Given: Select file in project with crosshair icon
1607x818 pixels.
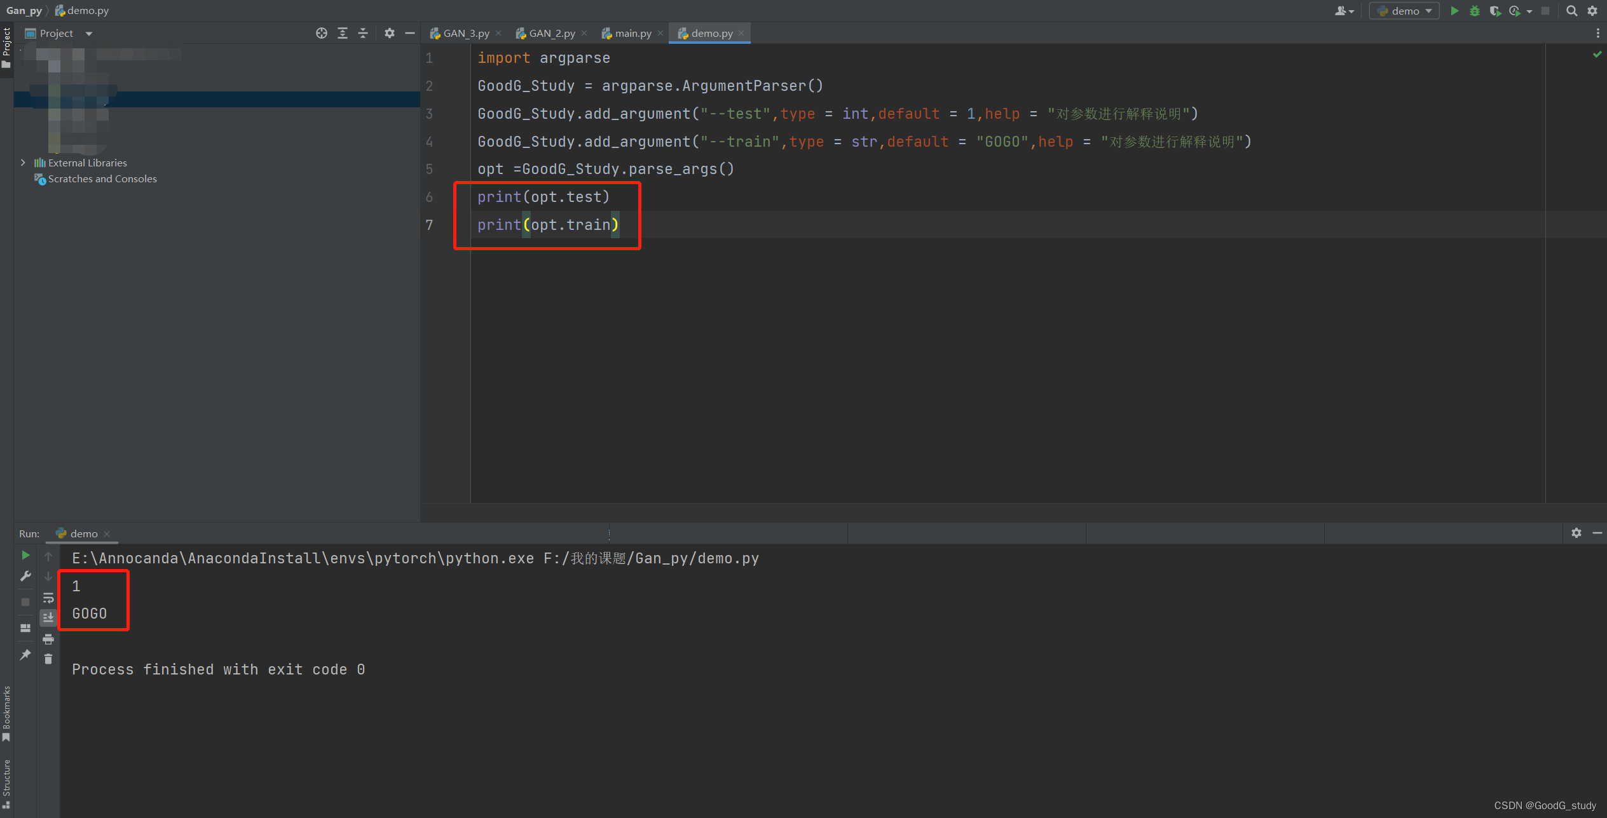Looking at the screenshot, I should click(x=322, y=33).
